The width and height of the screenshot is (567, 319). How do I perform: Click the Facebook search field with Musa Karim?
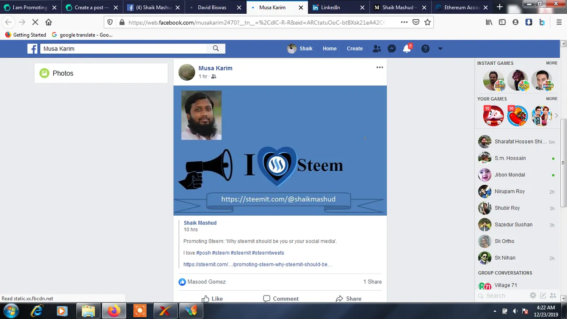pos(124,49)
